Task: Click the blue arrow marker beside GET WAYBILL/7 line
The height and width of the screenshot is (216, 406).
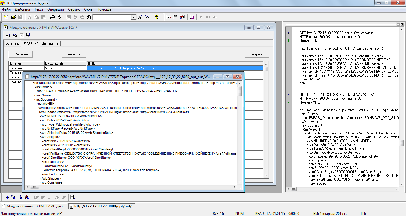Action: point(289,94)
